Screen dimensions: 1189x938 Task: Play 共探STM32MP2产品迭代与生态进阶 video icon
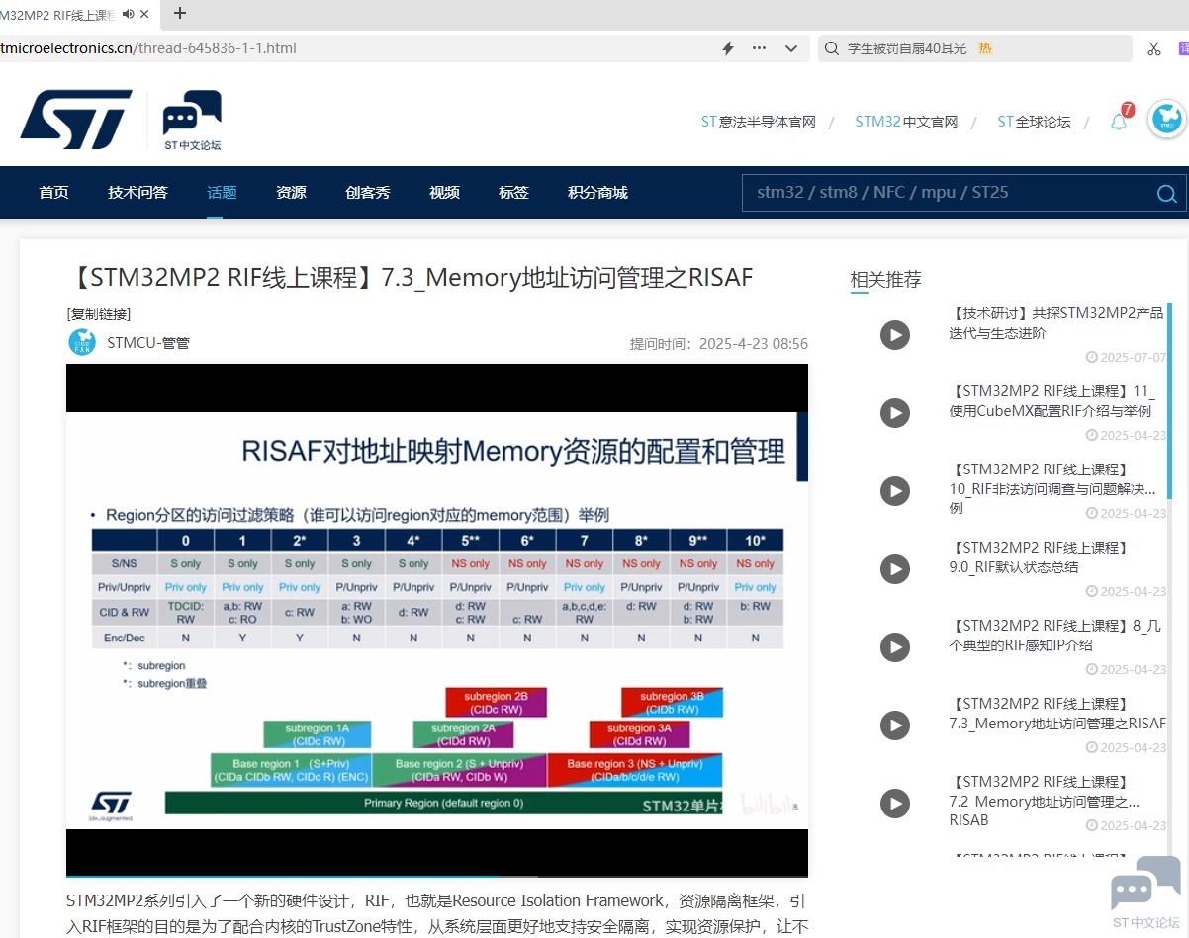[895, 335]
